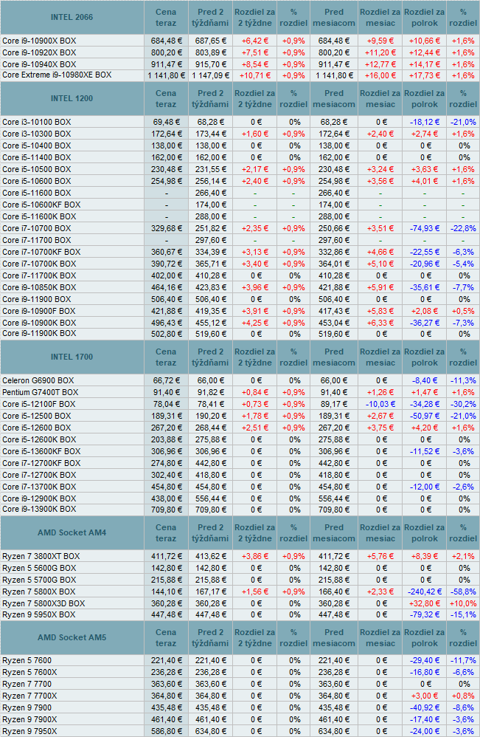This screenshot has width=480, height=737.
Task: Select row label Core i9-10900F BOX
Action: 39,311
